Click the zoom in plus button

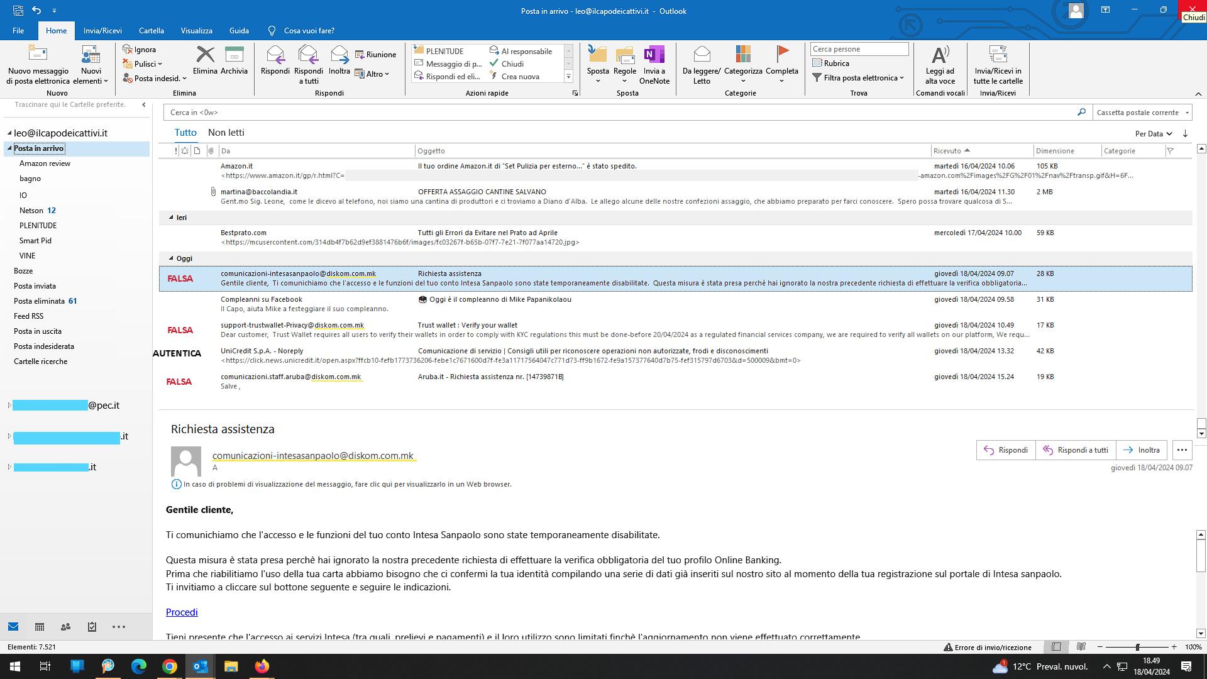pyautogui.click(x=1174, y=647)
